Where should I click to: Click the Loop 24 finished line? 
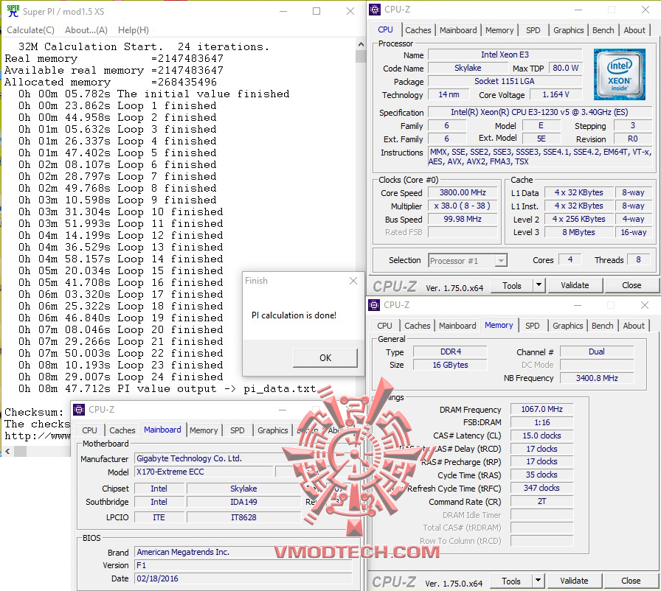pos(120,377)
